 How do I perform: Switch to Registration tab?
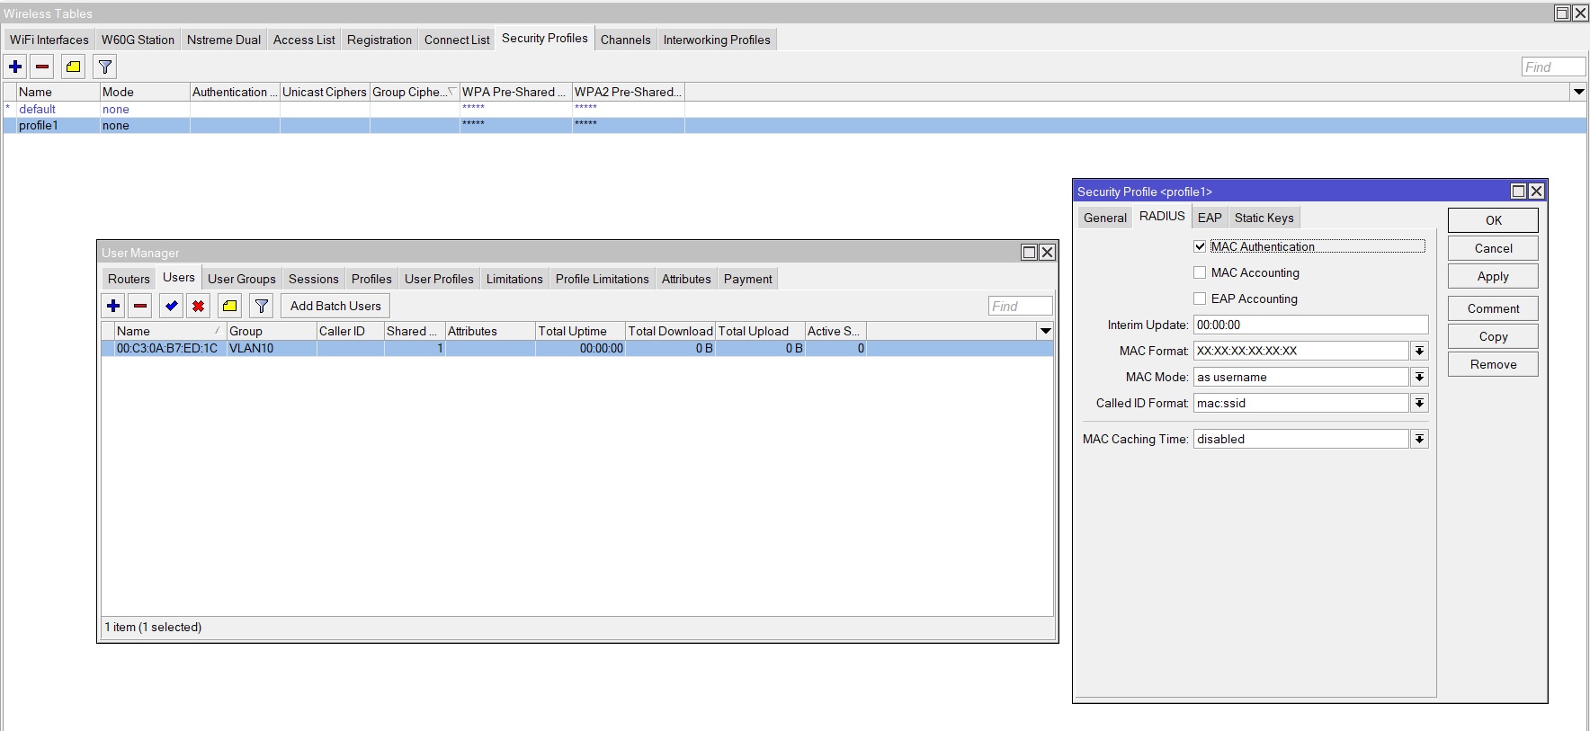tap(380, 40)
